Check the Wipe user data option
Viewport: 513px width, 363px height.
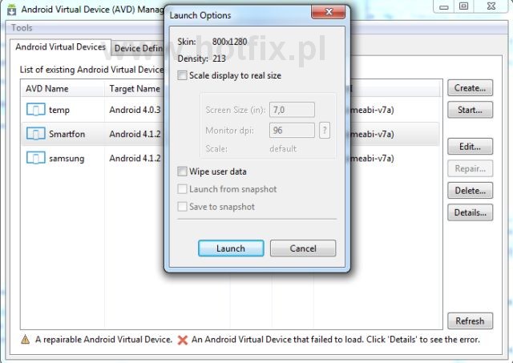pyautogui.click(x=183, y=171)
